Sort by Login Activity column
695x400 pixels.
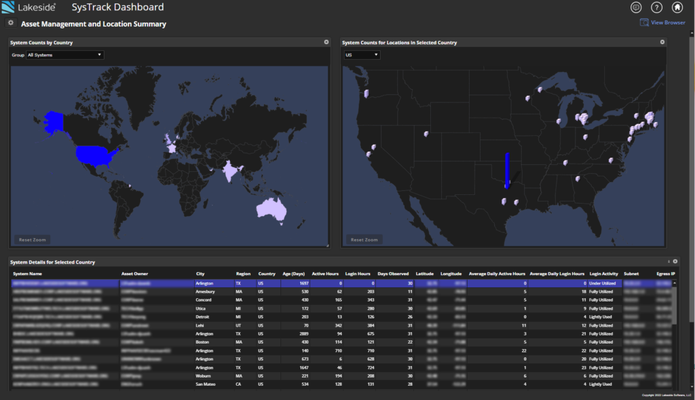[603, 274]
